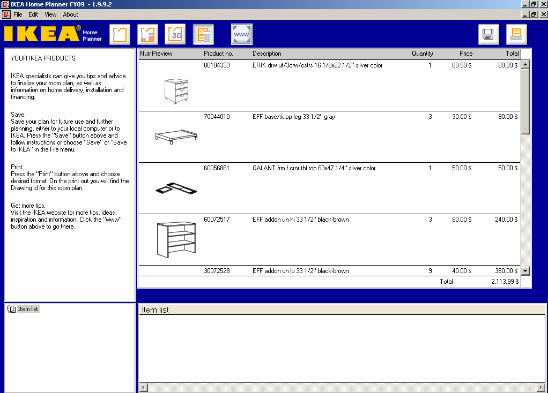Image resolution: width=548 pixels, height=393 pixels.
Task: Select the product list calculator icon
Action: coord(203,34)
